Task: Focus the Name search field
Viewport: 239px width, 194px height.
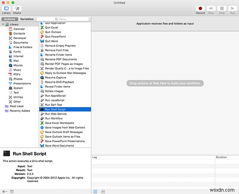Action: 63,19
